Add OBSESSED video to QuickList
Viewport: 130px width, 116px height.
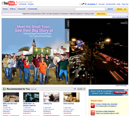point(25,101)
